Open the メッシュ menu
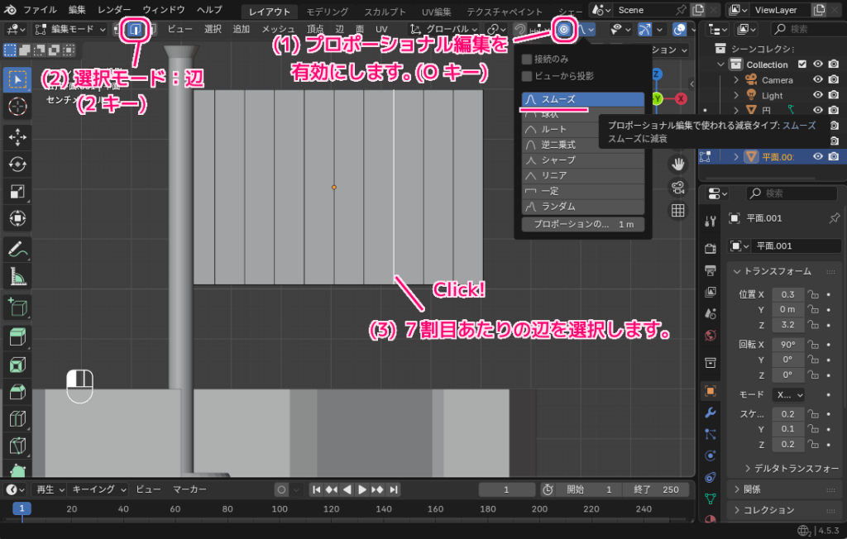Image resolution: width=847 pixels, height=539 pixels. [279, 27]
